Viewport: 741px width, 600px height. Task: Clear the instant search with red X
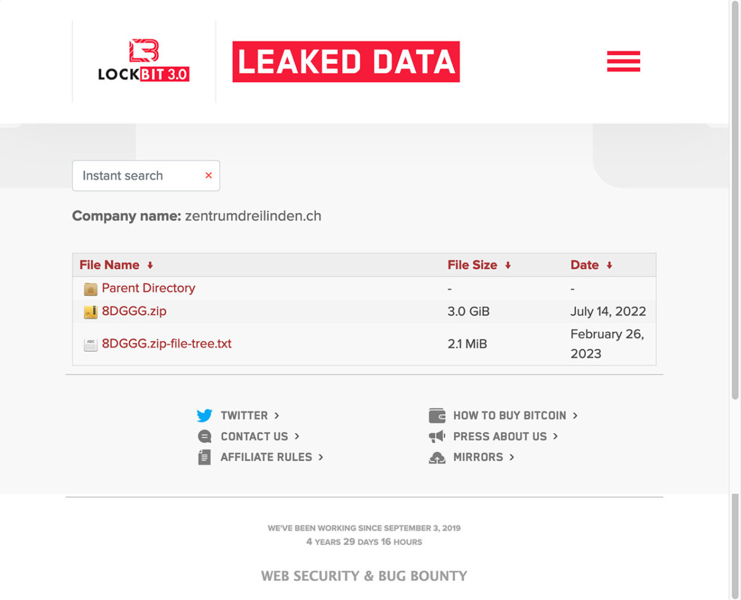pyautogui.click(x=209, y=175)
